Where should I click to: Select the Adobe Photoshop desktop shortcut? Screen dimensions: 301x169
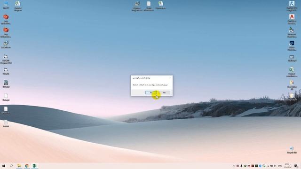coord(292,46)
